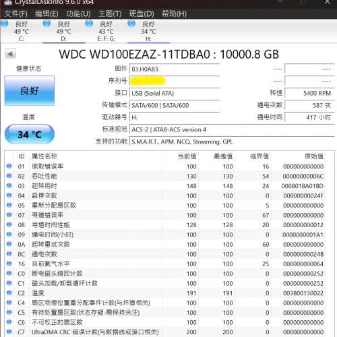Screen dimensions: 337x337
Task: Click status dot for attribute C6 不可校正的扇区数
Action: click(x=9, y=322)
